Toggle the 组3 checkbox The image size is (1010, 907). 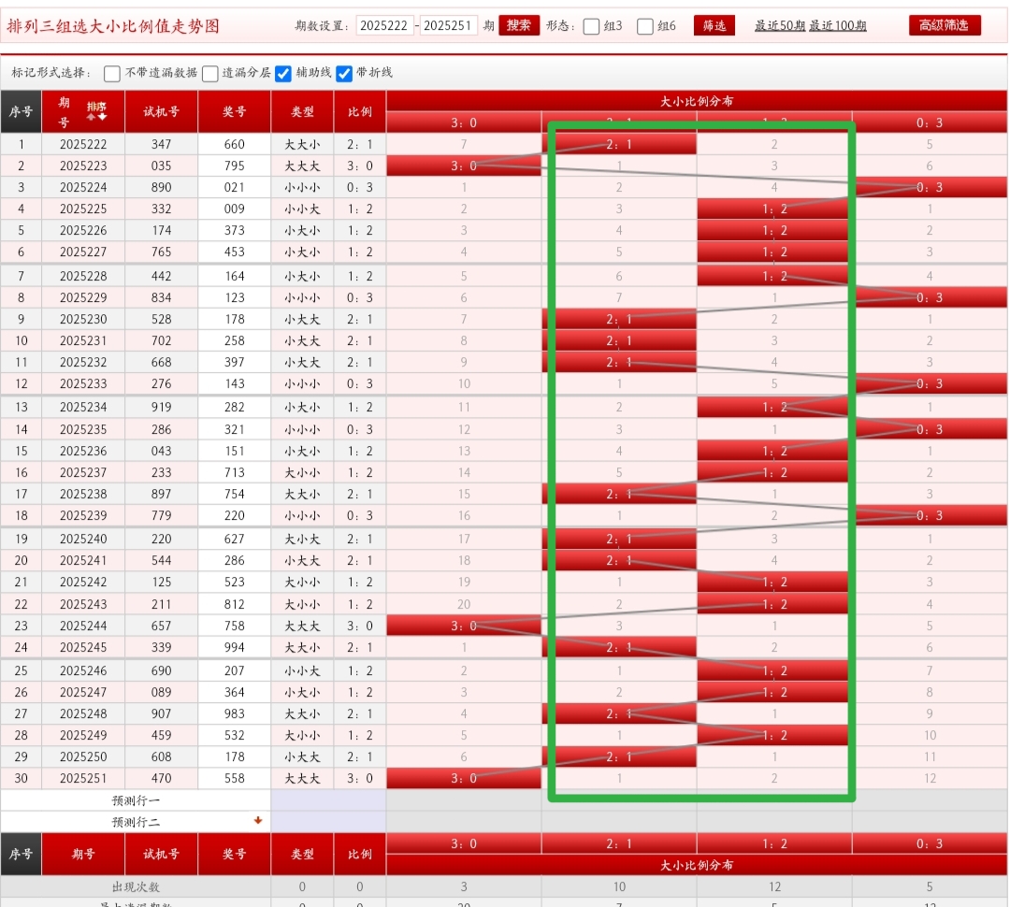591,26
